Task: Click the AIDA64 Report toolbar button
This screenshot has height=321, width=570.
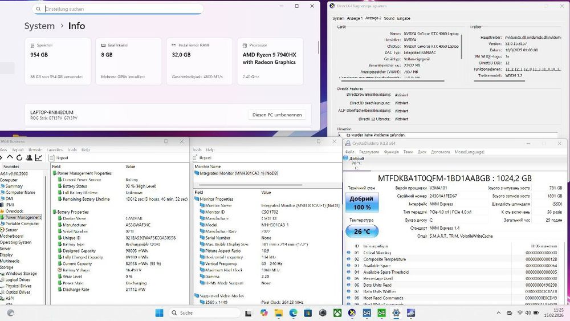Action: coord(59,158)
